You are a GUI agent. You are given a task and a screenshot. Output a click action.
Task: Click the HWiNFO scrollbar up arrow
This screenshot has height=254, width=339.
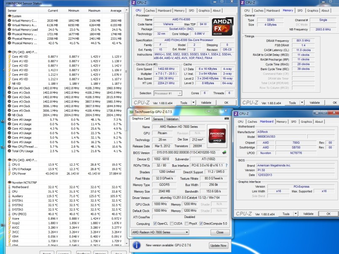click(x=126, y=10)
